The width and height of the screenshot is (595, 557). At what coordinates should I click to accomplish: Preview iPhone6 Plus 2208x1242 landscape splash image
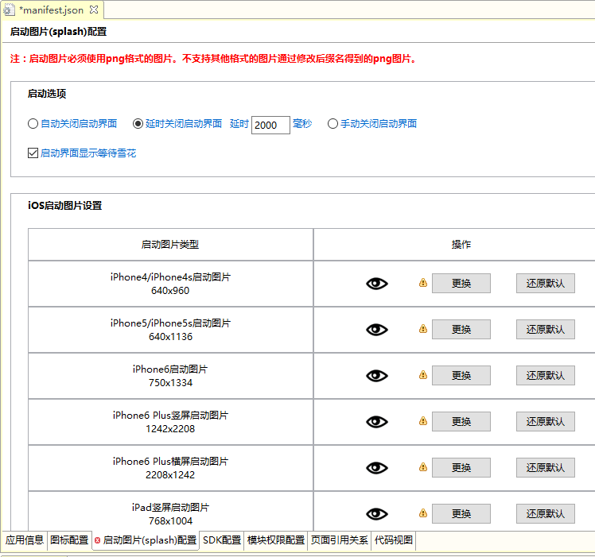point(376,468)
